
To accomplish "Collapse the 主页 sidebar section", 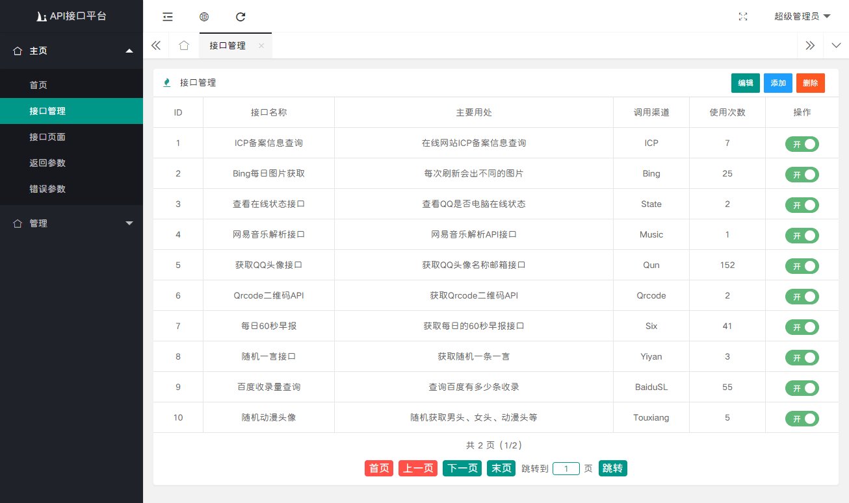I will tap(72, 51).
